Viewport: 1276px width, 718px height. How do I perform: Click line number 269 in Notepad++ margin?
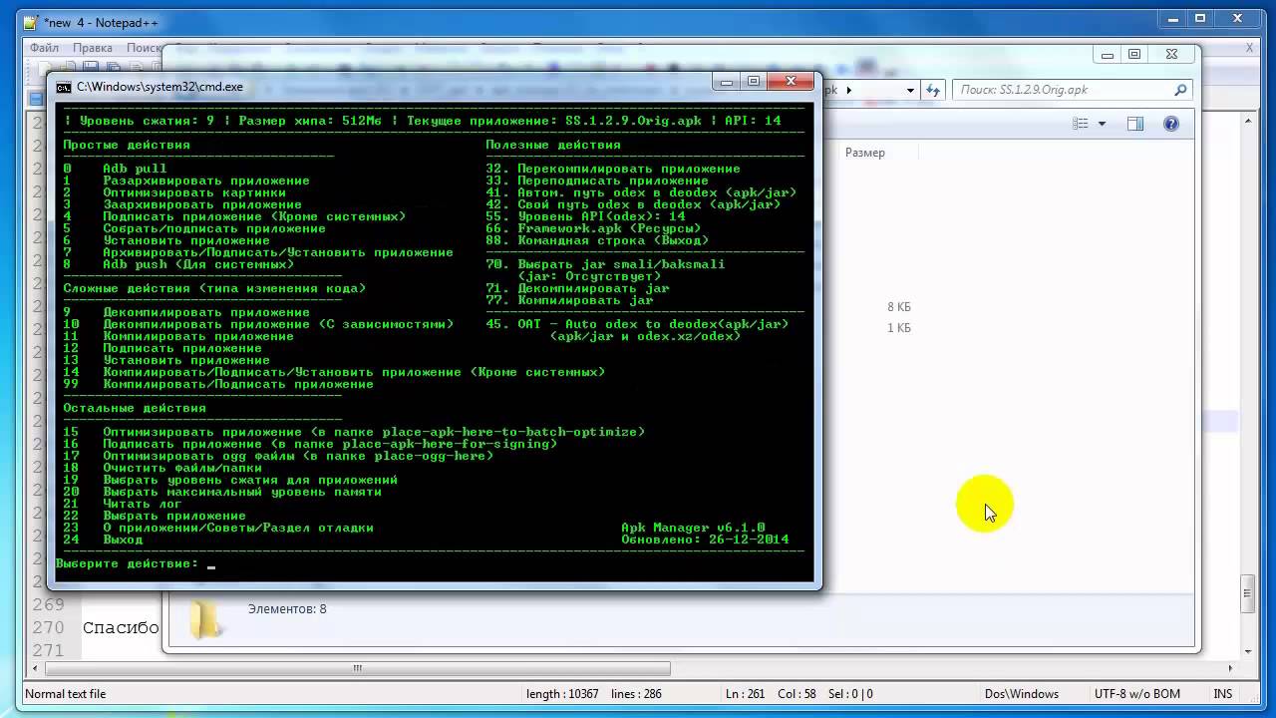pyautogui.click(x=48, y=604)
